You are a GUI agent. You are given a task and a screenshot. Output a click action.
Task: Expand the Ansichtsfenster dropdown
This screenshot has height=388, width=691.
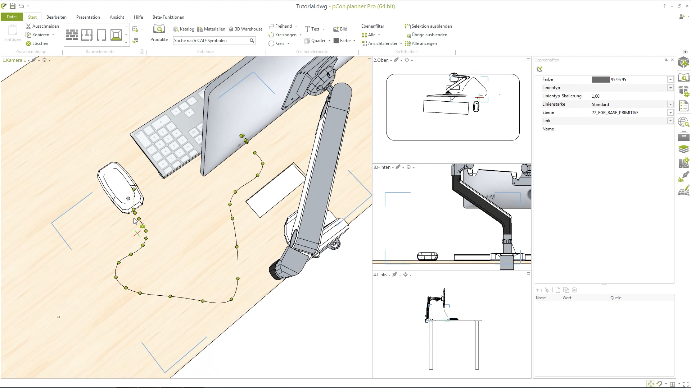pyautogui.click(x=401, y=43)
